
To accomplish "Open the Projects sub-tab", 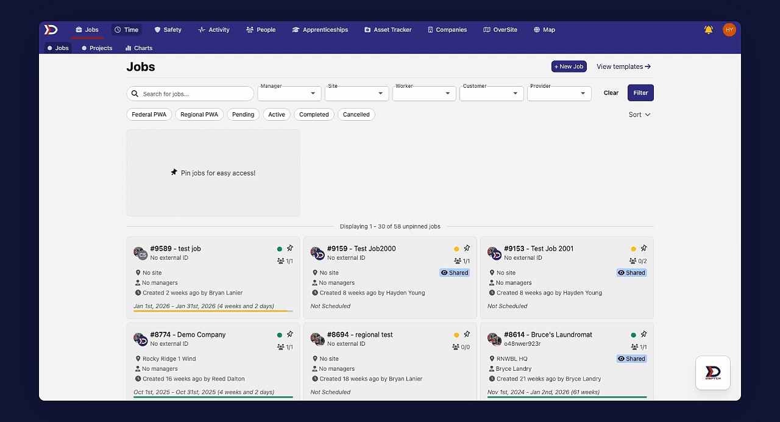I will coord(97,48).
